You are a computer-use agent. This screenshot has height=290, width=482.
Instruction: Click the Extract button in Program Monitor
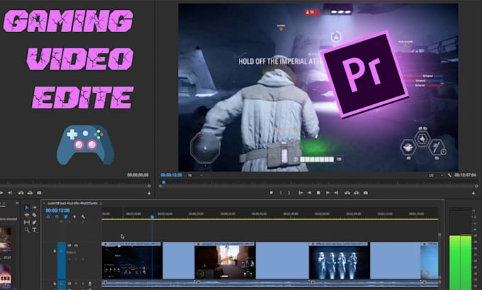coord(357,193)
